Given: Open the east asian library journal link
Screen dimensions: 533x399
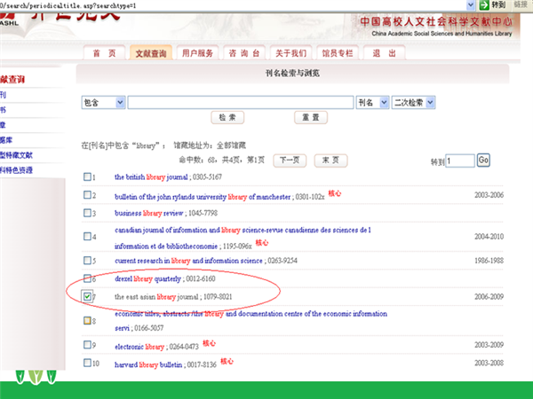Looking at the screenshot, I should coord(156,297).
